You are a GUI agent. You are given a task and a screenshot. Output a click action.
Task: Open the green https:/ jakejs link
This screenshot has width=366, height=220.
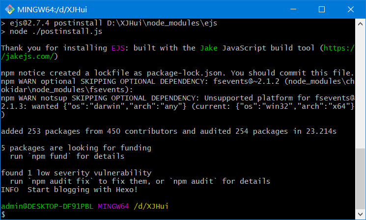point(339,48)
